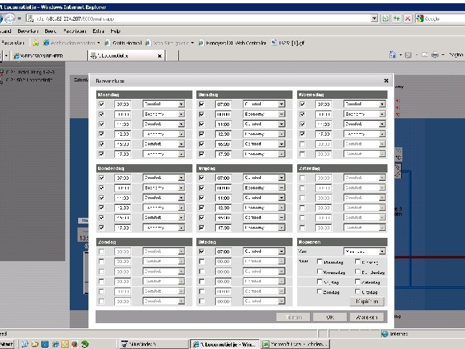465x349 pixels.
Task: Click the Print icon in command bar
Action: [x=435, y=54]
